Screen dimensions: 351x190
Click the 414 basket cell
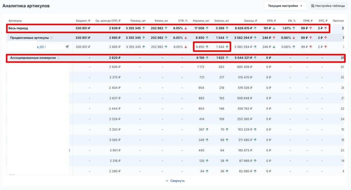point(202,119)
